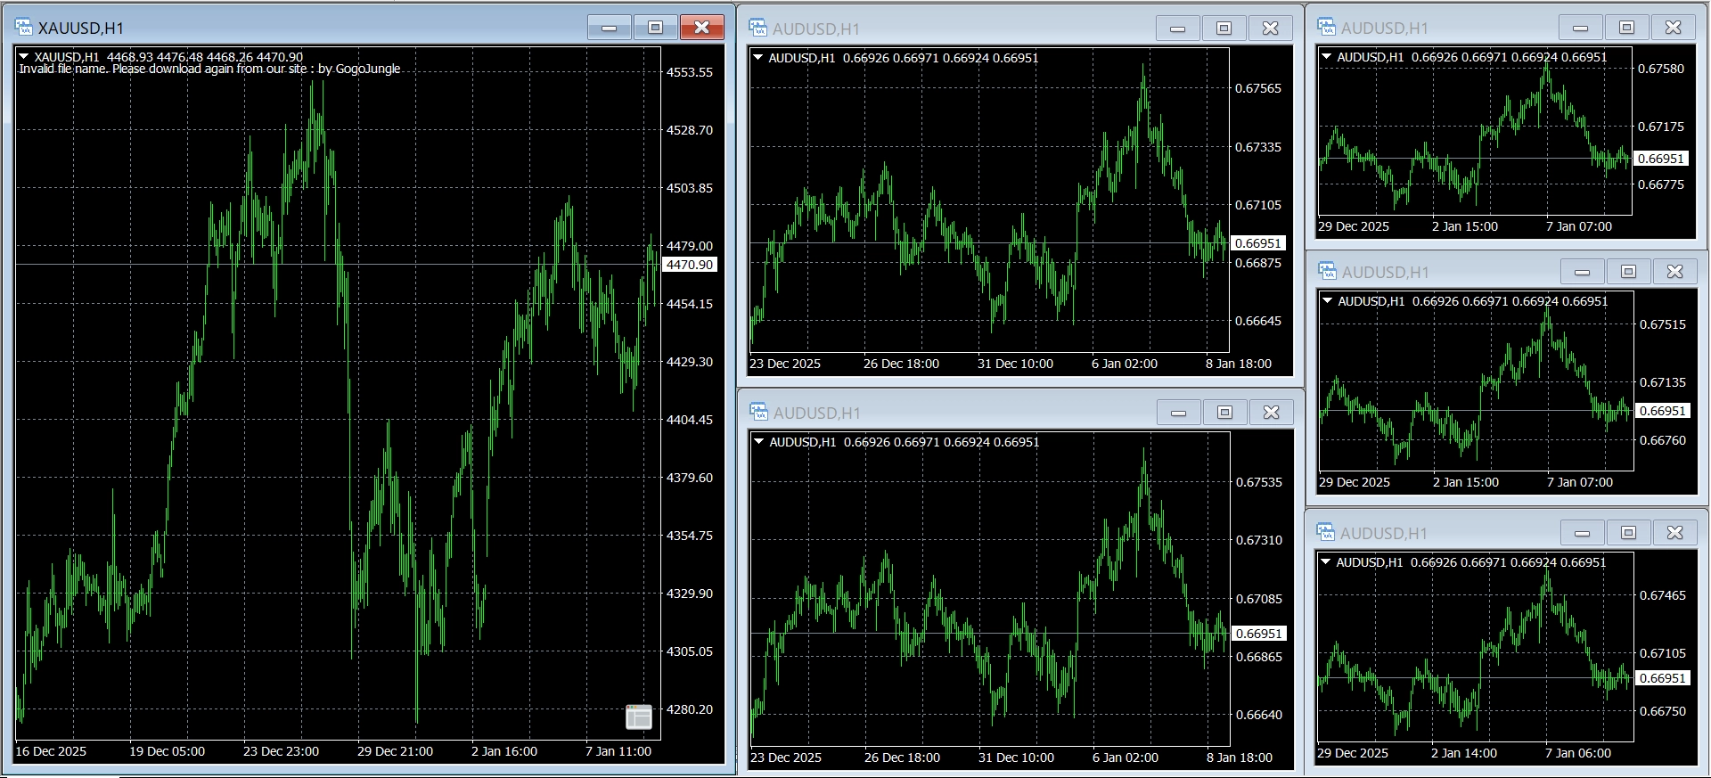1711x778 pixels.
Task: Expand header triangle in AUDUSD chart with 0.67535 scale
Action: (759, 442)
